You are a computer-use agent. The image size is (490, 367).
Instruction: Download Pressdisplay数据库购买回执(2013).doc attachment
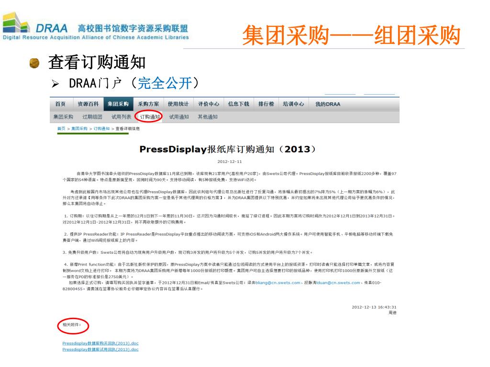pos(100,343)
